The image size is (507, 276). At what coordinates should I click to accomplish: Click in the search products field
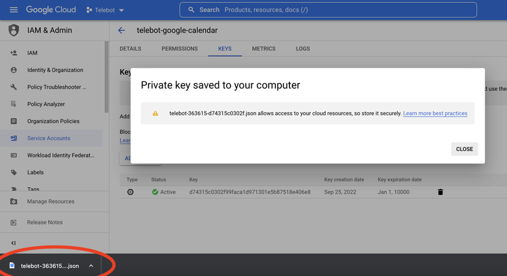pyautogui.click(x=332, y=10)
